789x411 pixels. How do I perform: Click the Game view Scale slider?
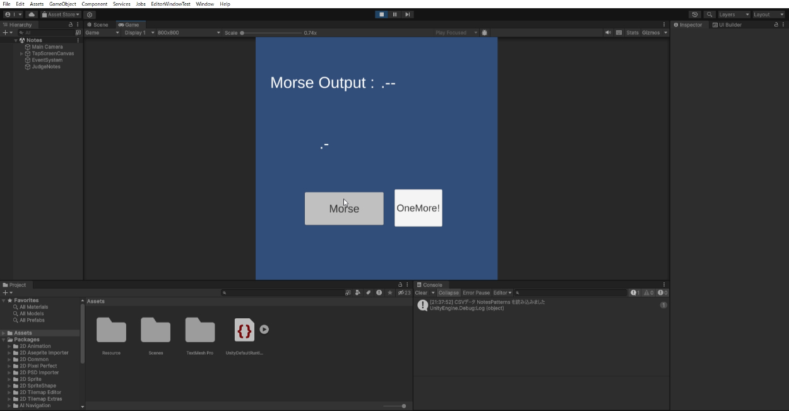(x=271, y=33)
